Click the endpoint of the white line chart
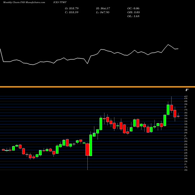Viewport: 195px width, 195px height. tap(178, 49)
